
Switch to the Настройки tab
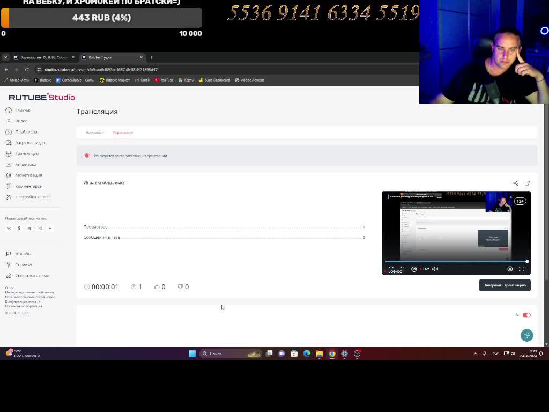(x=94, y=133)
